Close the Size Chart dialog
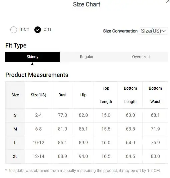This screenshot has height=178, width=170. coord(168,1)
